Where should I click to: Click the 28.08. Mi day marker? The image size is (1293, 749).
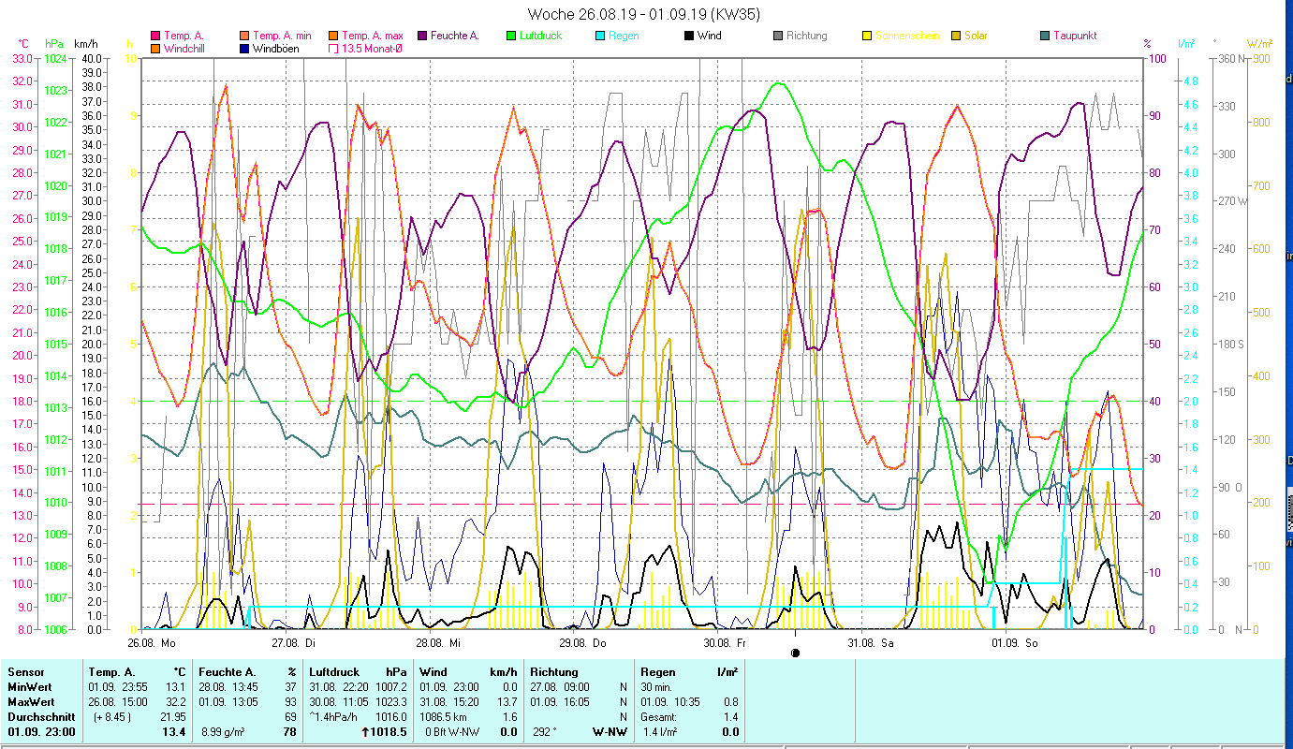pos(439,643)
